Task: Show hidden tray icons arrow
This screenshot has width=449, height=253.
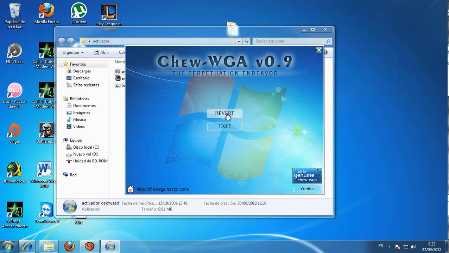Action: 390,247
